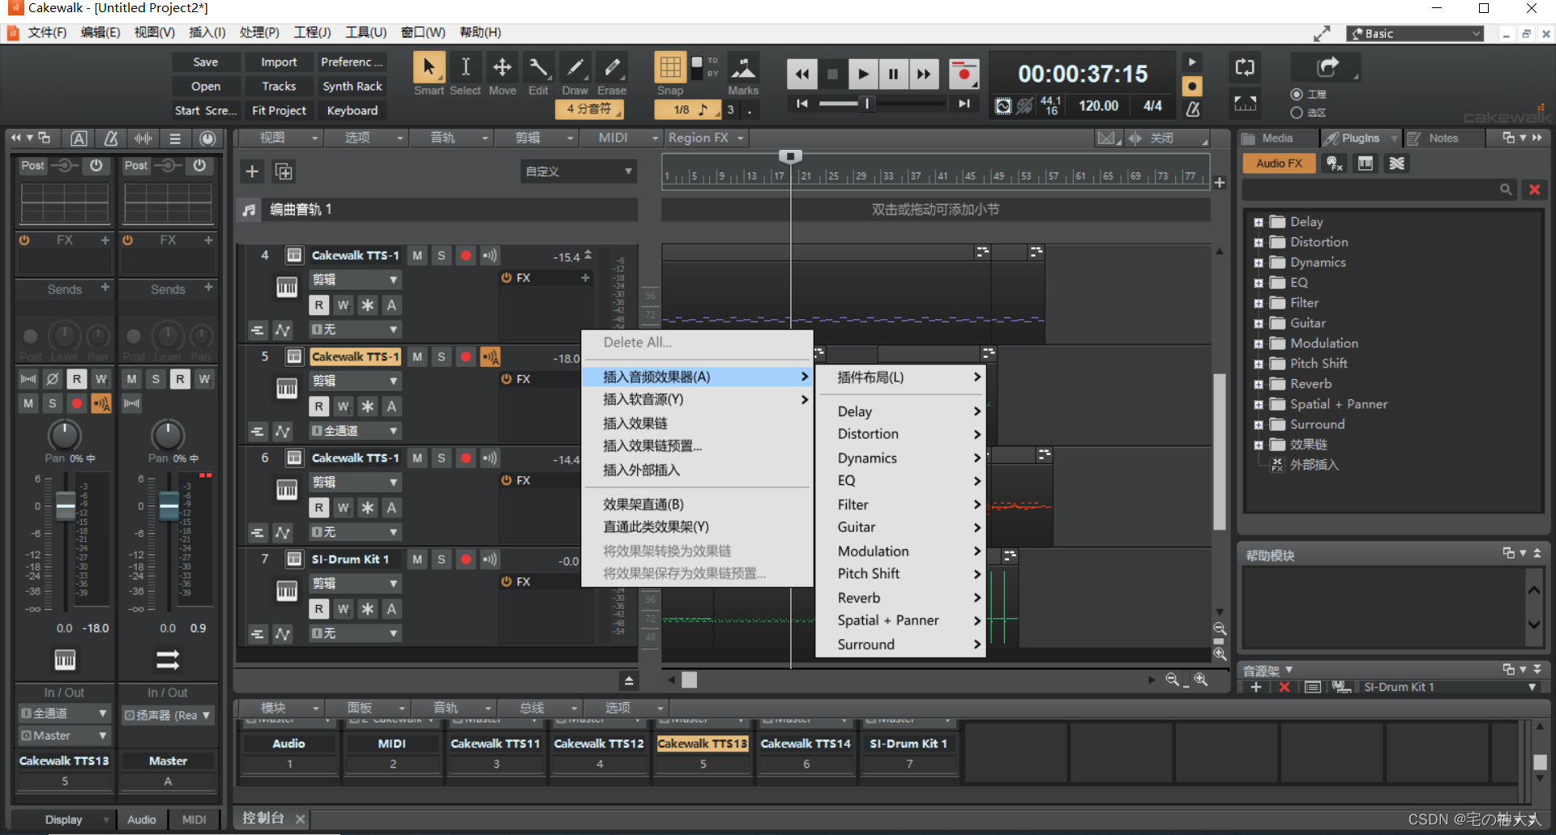1556x835 pixels.
Task: Click the Audio FX button
Action: 1279,164
